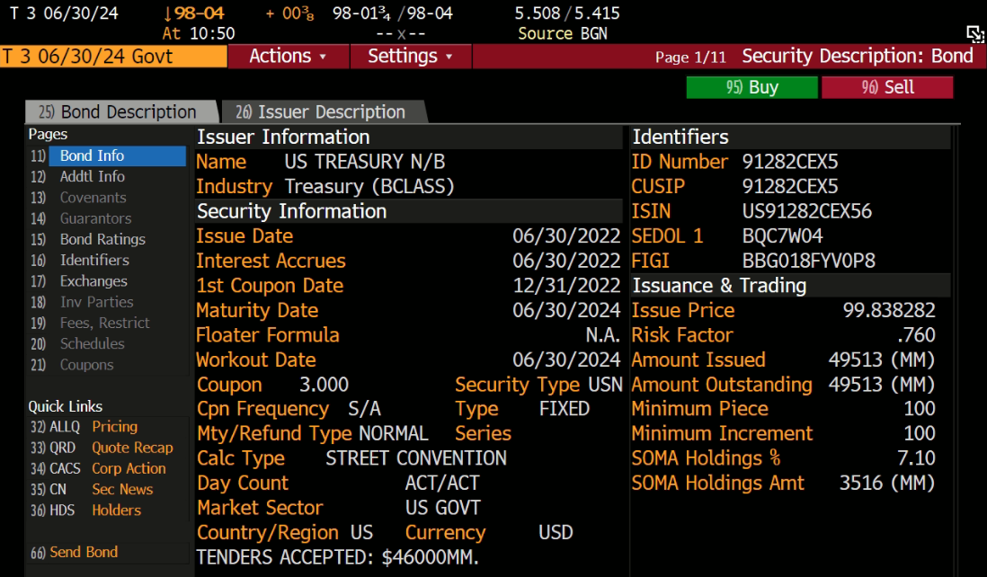Click the red Sell button
987x577 pixels.
pos(887,87)
